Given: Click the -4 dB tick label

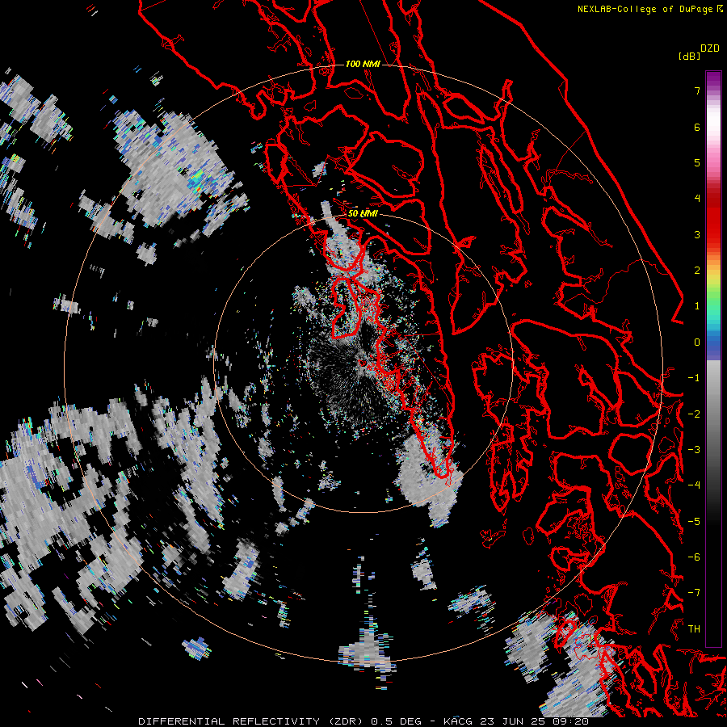Looking at the screenshot, I should [694, 485].
